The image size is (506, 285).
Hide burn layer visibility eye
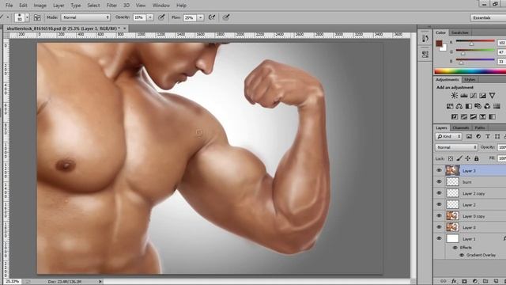pos(439,181)
